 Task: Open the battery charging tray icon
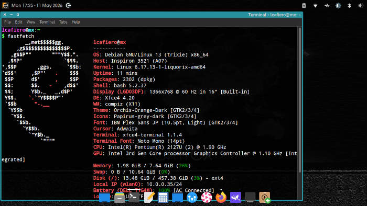pos(304,5)
